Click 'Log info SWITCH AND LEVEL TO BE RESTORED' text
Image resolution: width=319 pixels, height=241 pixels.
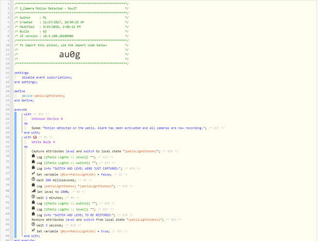pos(76,215)
